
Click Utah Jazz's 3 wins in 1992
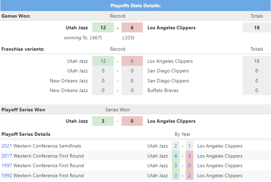click(176, 175)
